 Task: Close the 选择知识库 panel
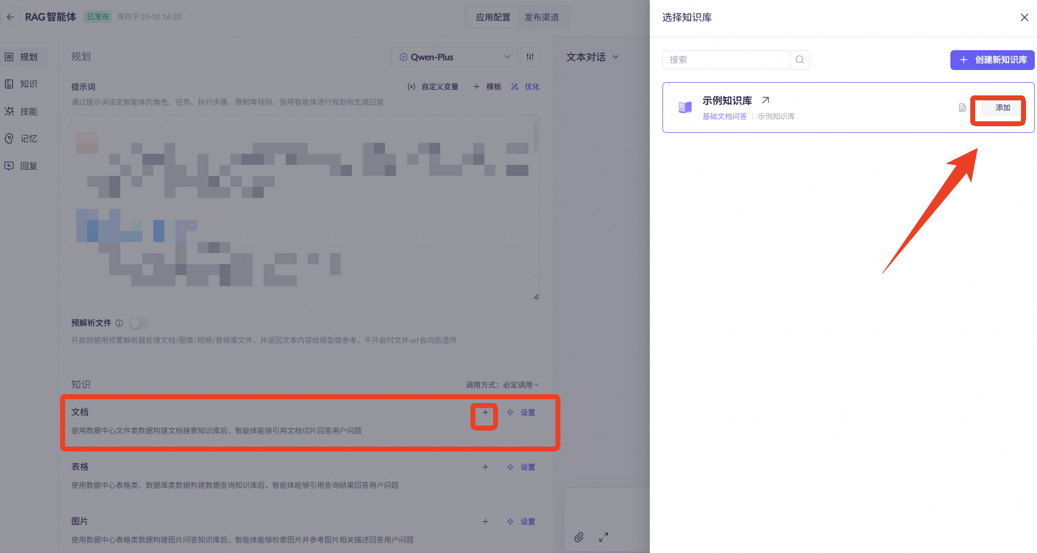tap(1024, 18)
